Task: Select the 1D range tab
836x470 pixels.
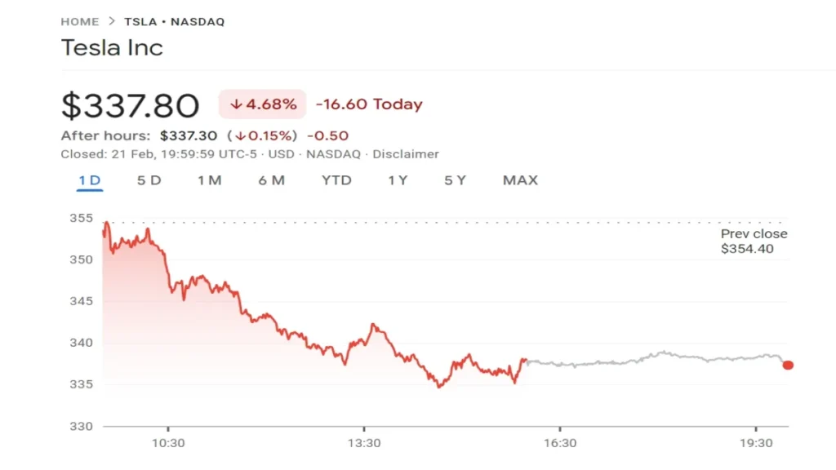Action: pos(90,180)
